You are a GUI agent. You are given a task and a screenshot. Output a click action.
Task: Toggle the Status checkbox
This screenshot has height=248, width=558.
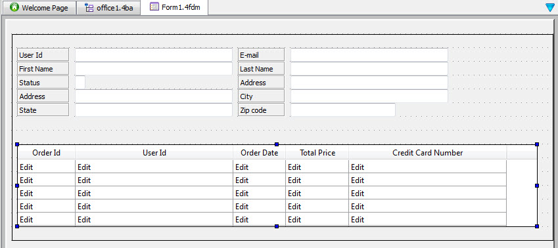click(x=80, y=83)
